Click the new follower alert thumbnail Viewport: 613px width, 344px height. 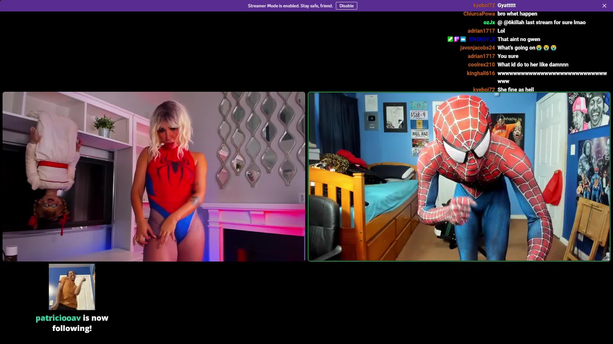click(72, 287)
